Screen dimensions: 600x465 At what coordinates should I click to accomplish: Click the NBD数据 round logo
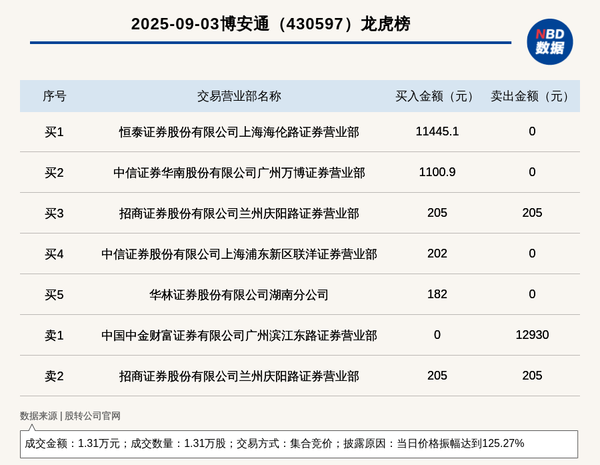point(549,42)
